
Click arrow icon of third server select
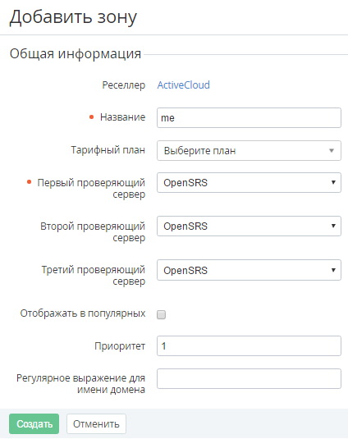click(333, 270)
